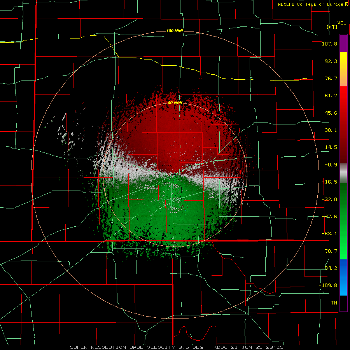Click the 61.2 velocity scale value
350x350 pixels.
pos(331,96)
